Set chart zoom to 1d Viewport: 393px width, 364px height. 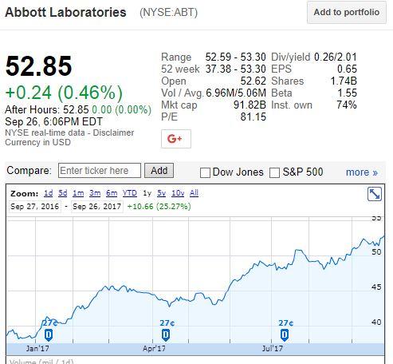pos(49,193)
